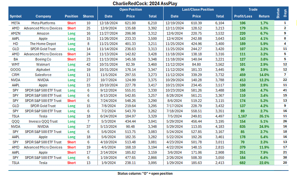Click the 621.00 open price cell

[130, 23]
